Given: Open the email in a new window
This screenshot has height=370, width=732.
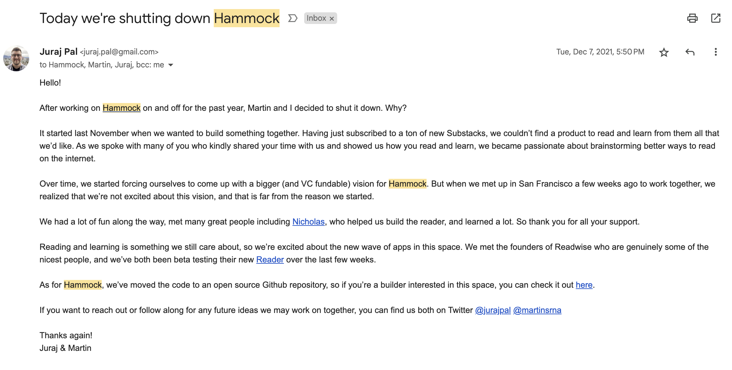Looking at the screenshot, I should tap(716, 18).
